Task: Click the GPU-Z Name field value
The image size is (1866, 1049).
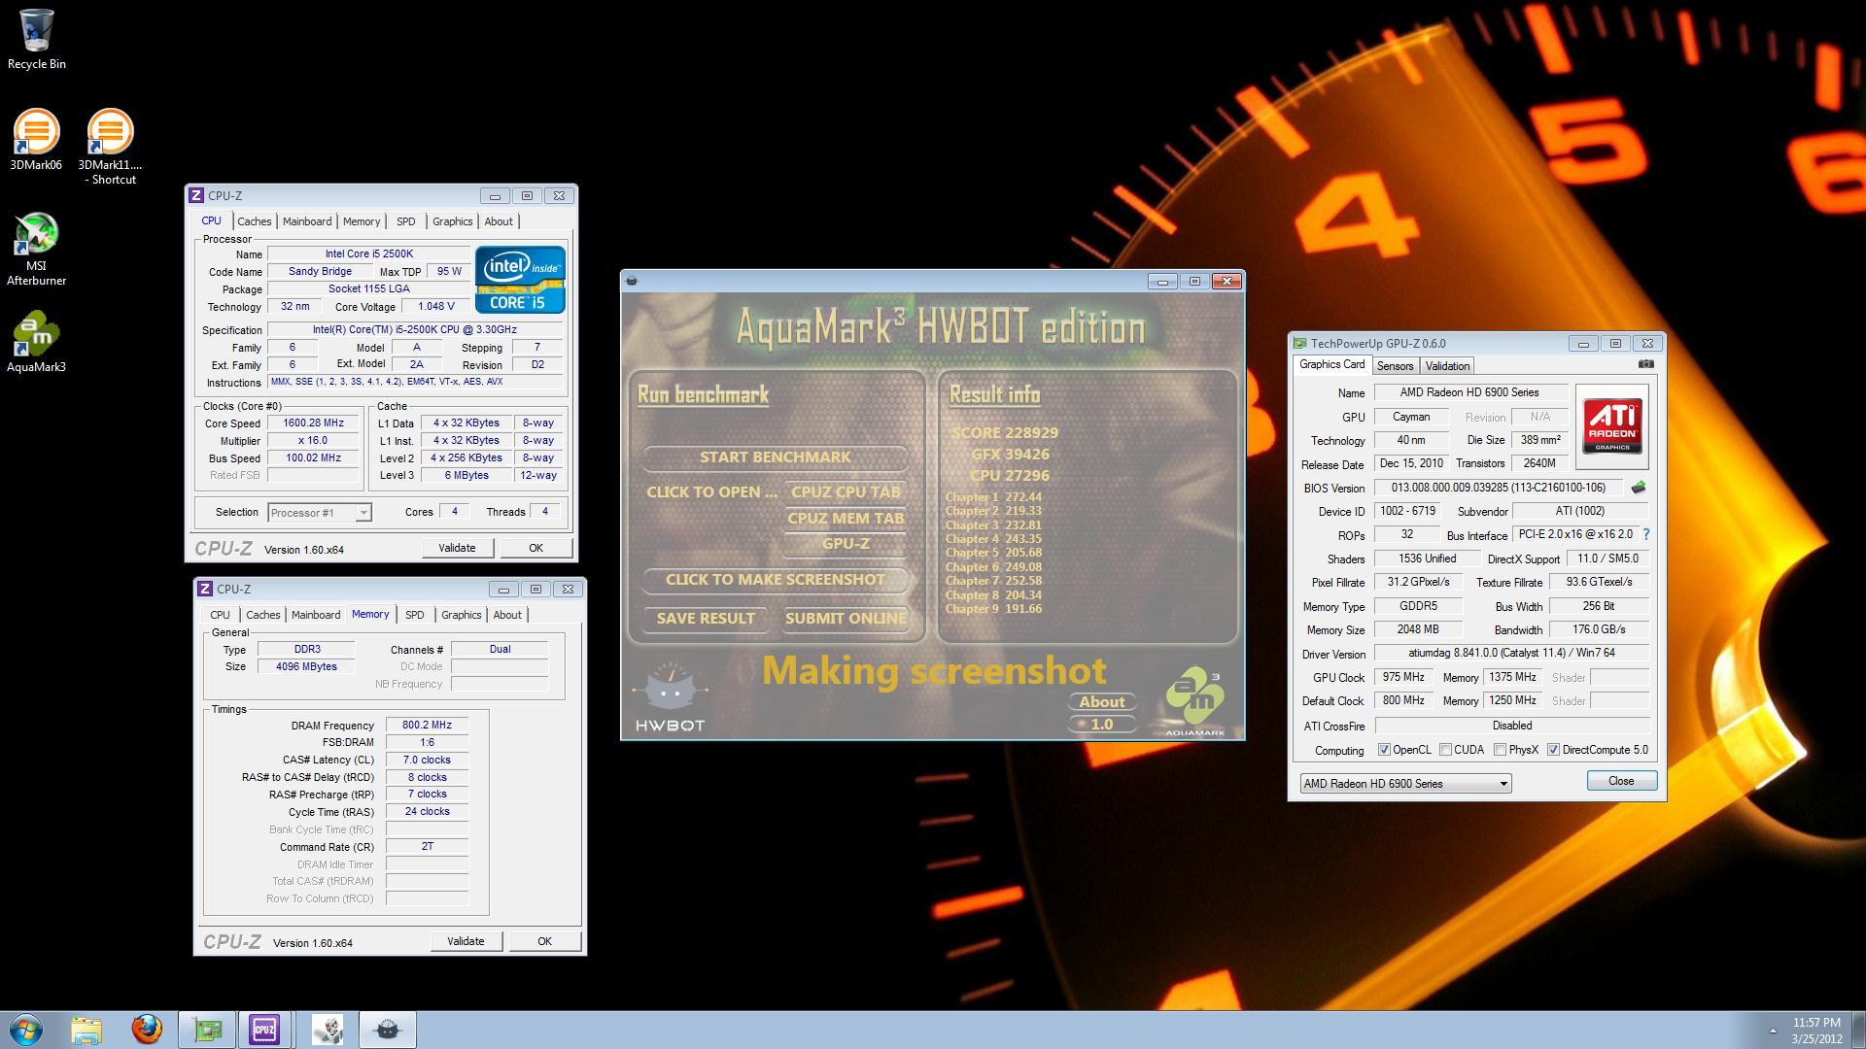Action: [x=1469, y=392]
